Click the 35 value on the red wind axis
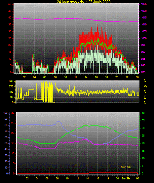This screenshot has width=154, height=183. pos(10,24)
